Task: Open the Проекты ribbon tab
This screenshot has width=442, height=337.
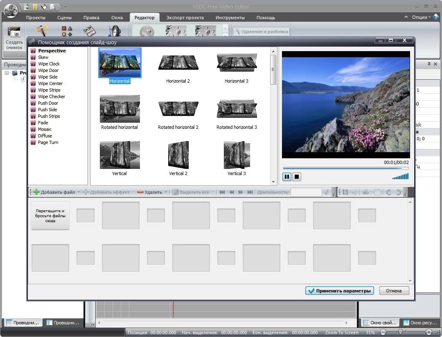Action: [36, 18]
